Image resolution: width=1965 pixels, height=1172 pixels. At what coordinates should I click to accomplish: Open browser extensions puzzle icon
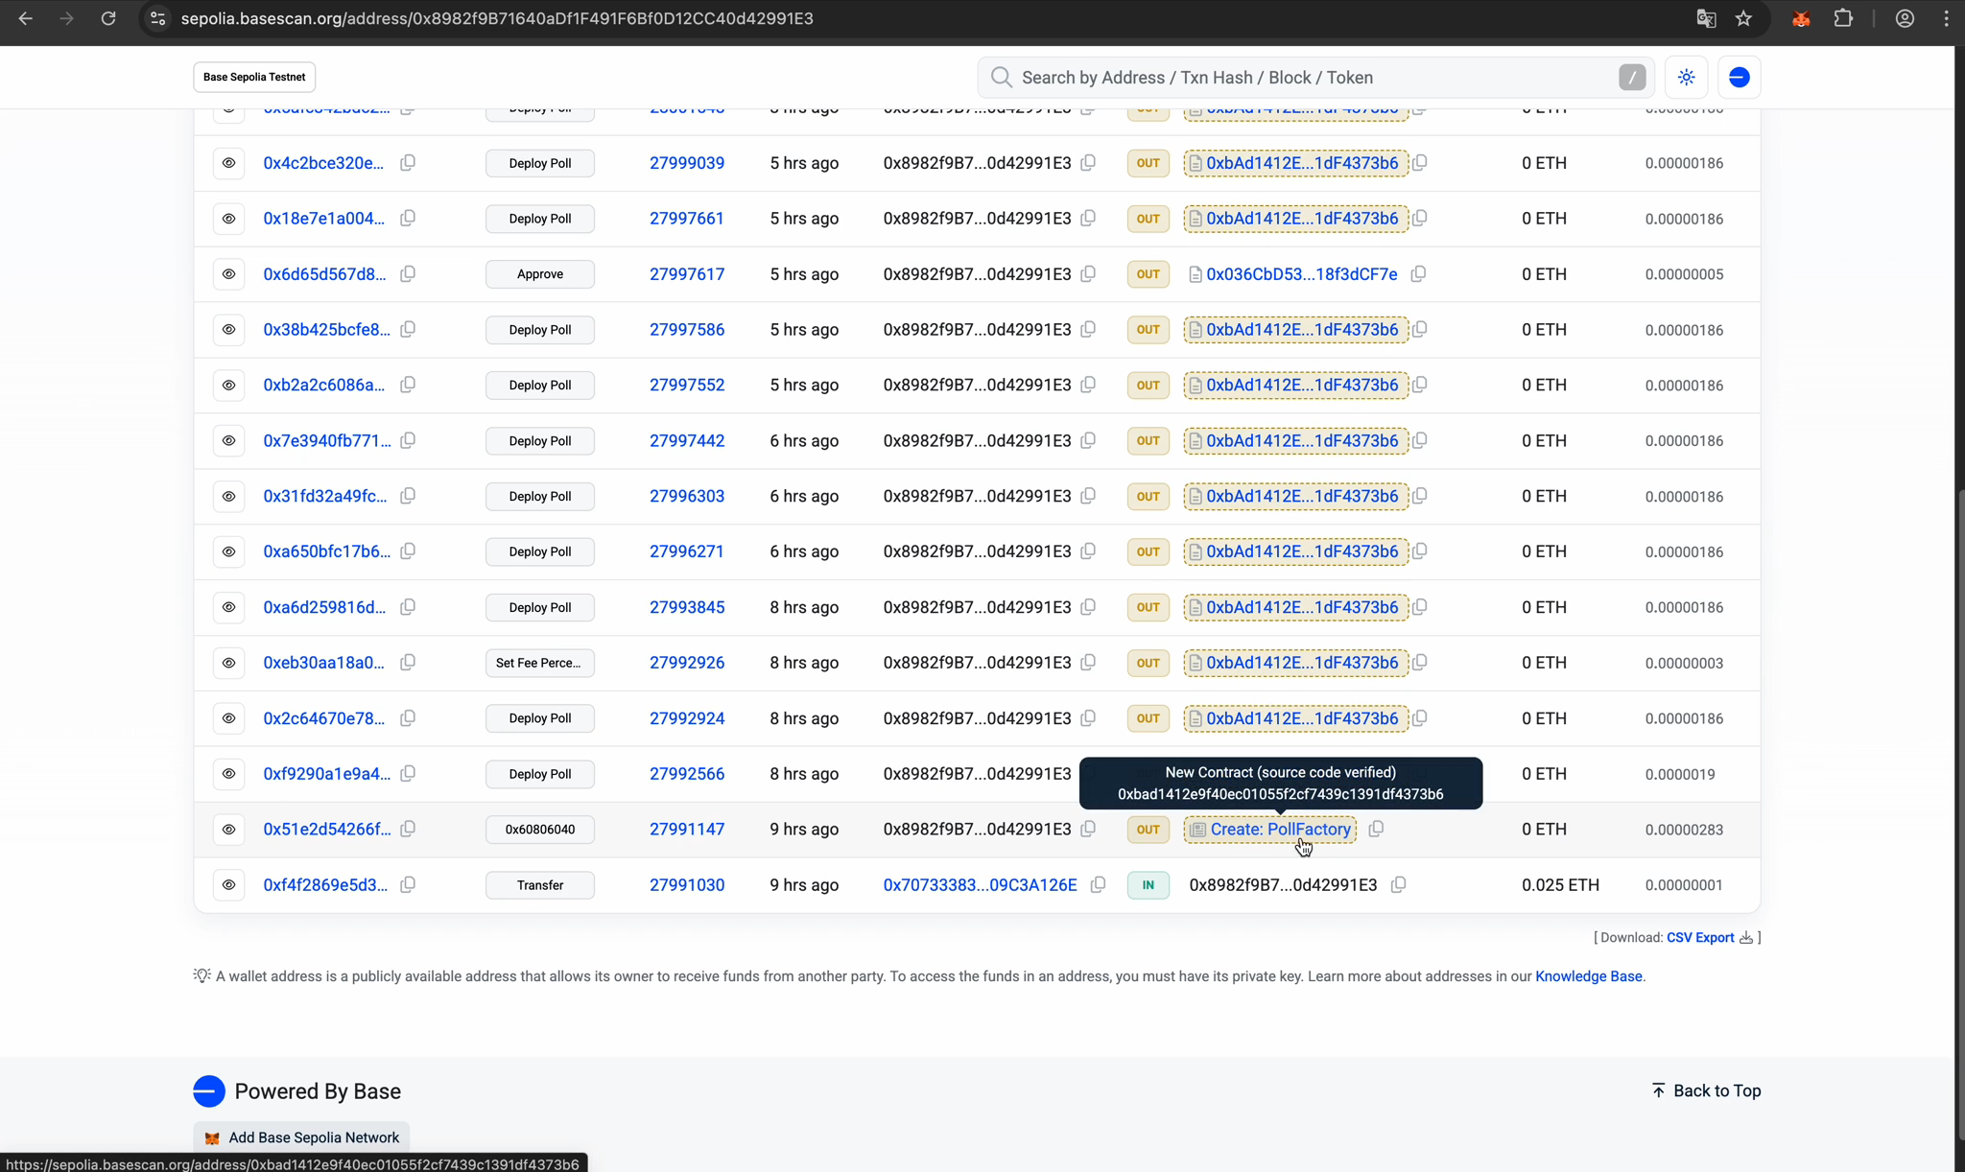point(1843,18)
